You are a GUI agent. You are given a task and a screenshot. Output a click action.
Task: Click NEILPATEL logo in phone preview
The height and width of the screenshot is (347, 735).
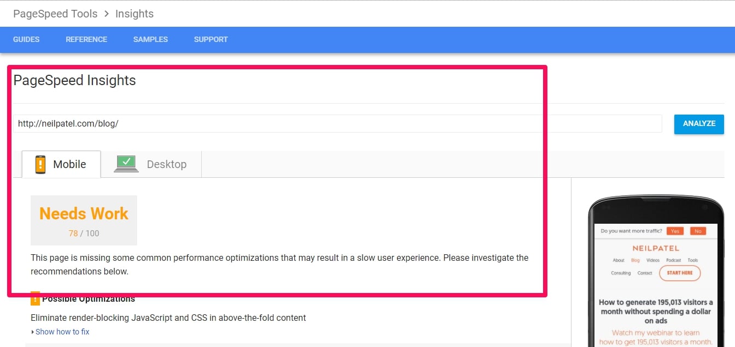[656, 248]
